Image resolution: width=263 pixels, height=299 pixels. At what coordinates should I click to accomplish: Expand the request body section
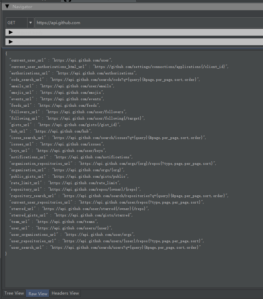[11, 32]
